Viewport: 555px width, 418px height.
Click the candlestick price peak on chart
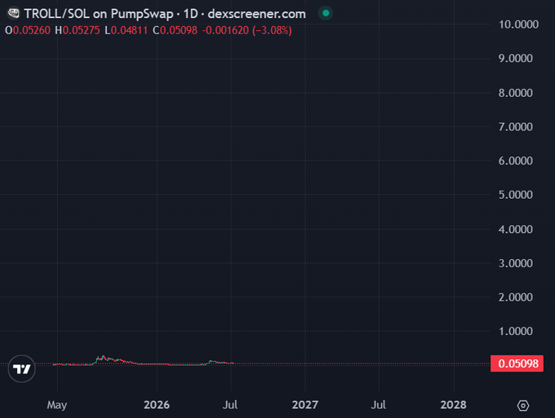coord(103,357)
